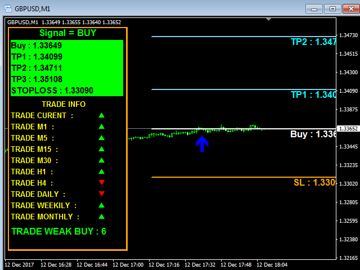The height and width of the screenshot is (270, 360).
Task: Click the 1.34730 price scale label
Action: [x=348, y=35]
